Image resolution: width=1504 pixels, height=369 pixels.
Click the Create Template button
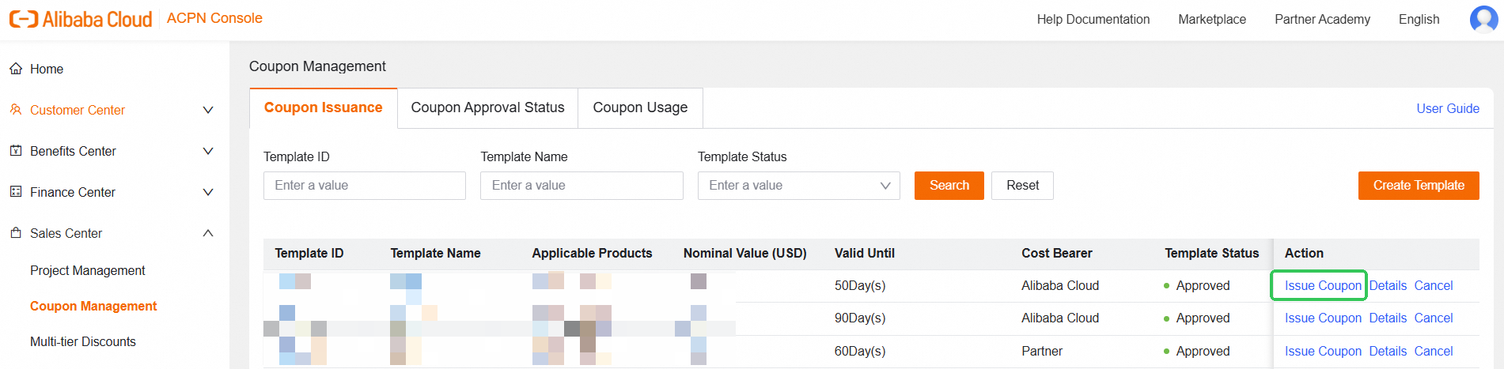(x=1418, y=186)
